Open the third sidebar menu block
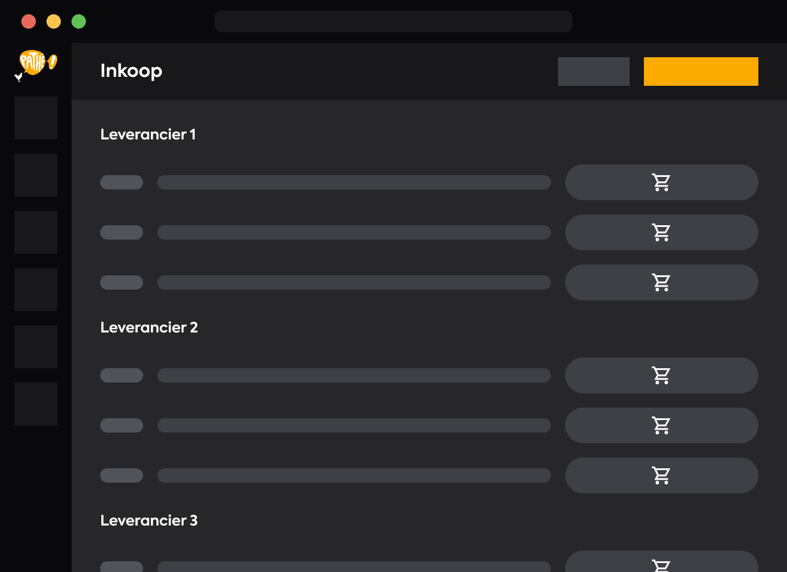 [36, 232]
